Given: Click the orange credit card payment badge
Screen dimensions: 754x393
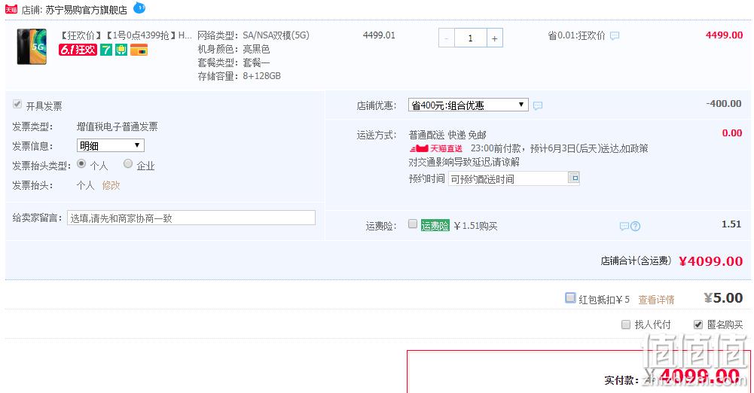Looking at the screenshot, I should pos(139,50).
